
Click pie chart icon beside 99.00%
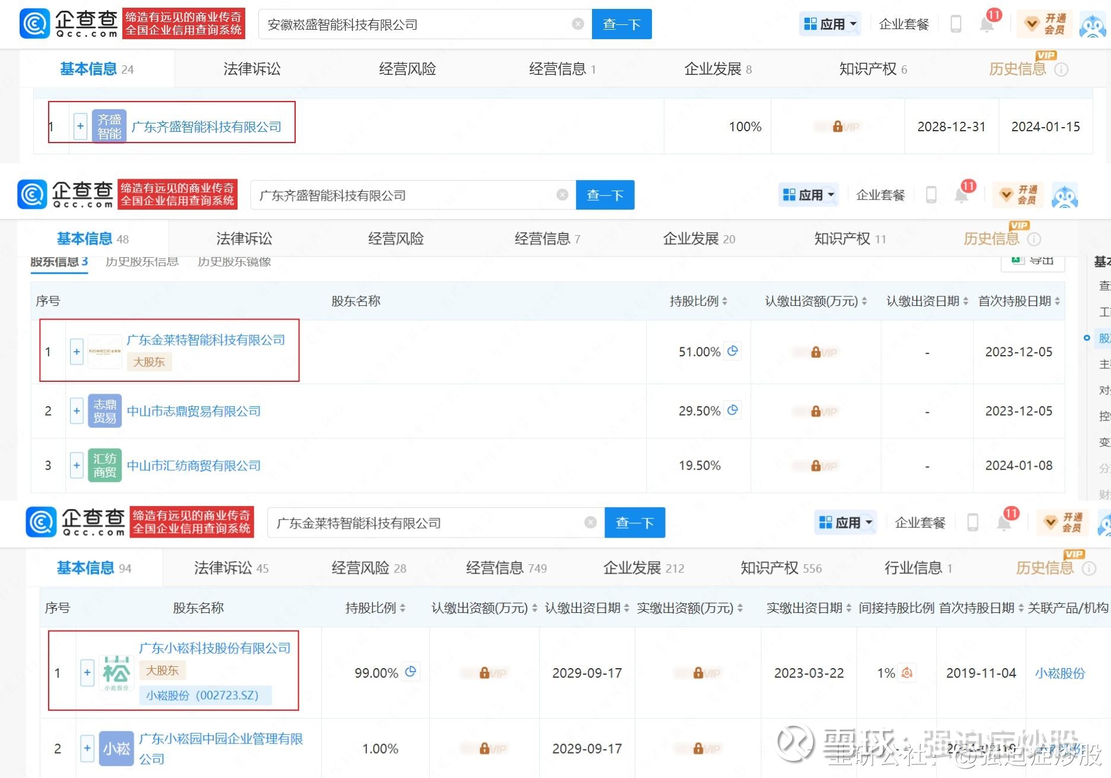click(410, 672)
